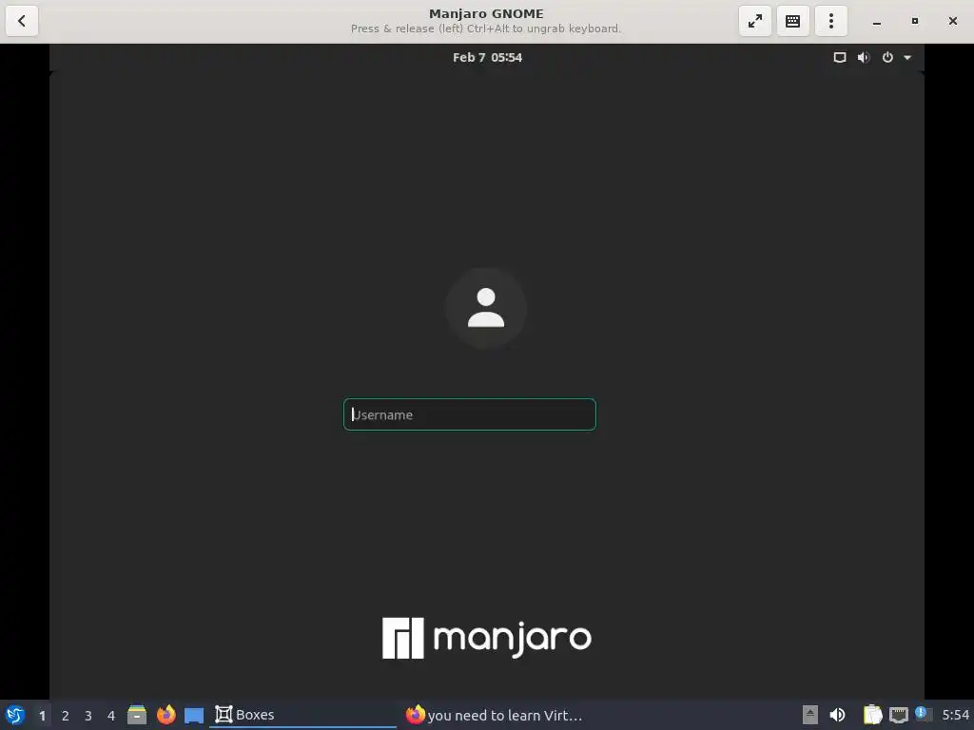The width and height of the screenshot is (974, 730).
Task: Open the clipboard manager tray icon
Action: click(x=873, y=715)
